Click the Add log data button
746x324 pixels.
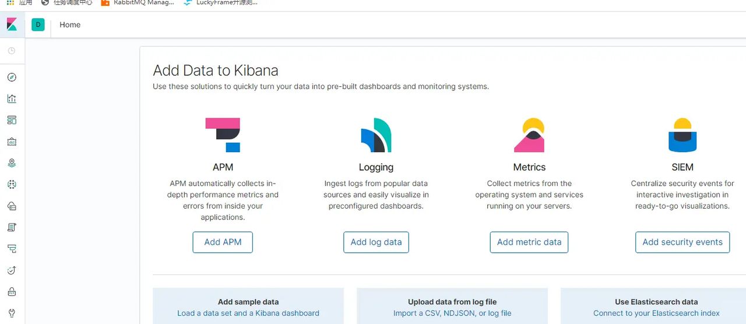coord(376,242)
